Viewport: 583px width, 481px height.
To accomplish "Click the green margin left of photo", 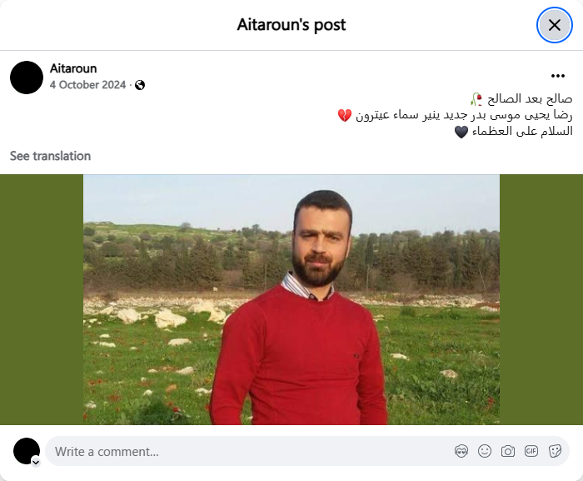I will point(42,300).
